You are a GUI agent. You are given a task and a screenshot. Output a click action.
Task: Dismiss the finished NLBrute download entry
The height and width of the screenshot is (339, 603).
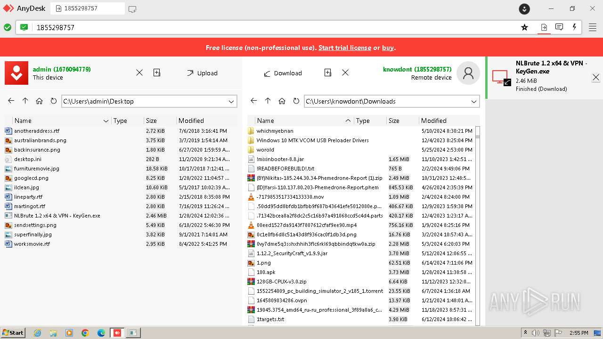click(x=596, y=77)
